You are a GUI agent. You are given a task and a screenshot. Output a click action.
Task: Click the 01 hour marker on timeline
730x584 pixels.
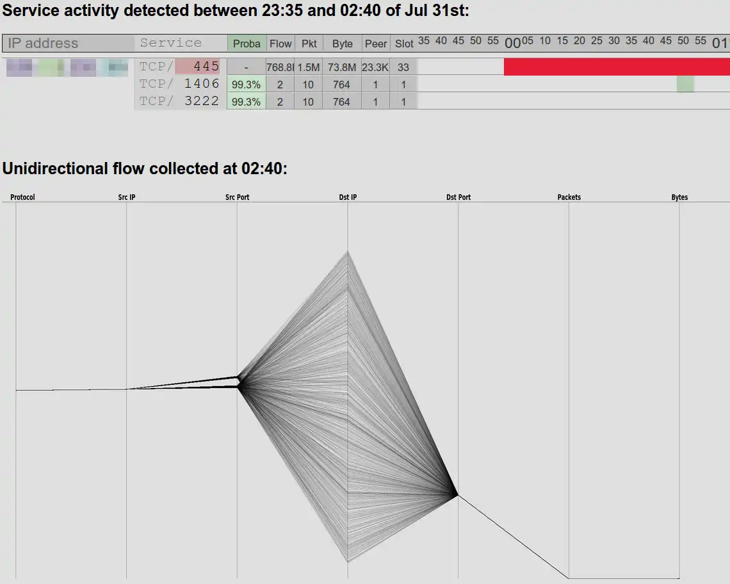(x=720, y=44)
